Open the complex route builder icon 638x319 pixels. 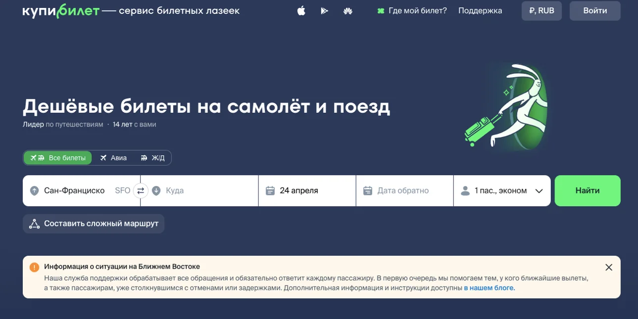34,223
